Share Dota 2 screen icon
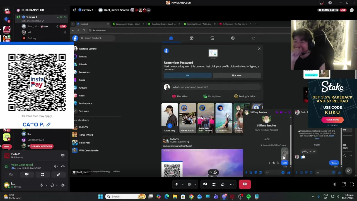The height and width of the screenshot is (201, 357). (63, 155)
